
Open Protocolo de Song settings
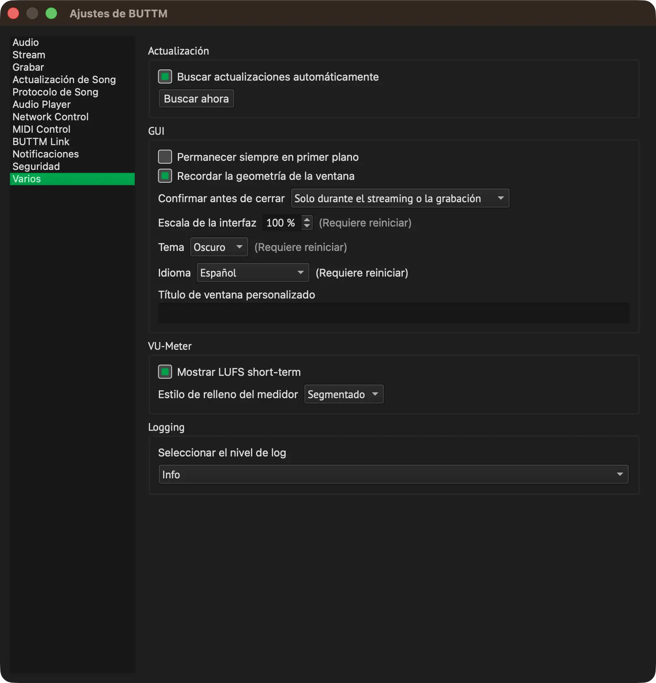(72, 92)
